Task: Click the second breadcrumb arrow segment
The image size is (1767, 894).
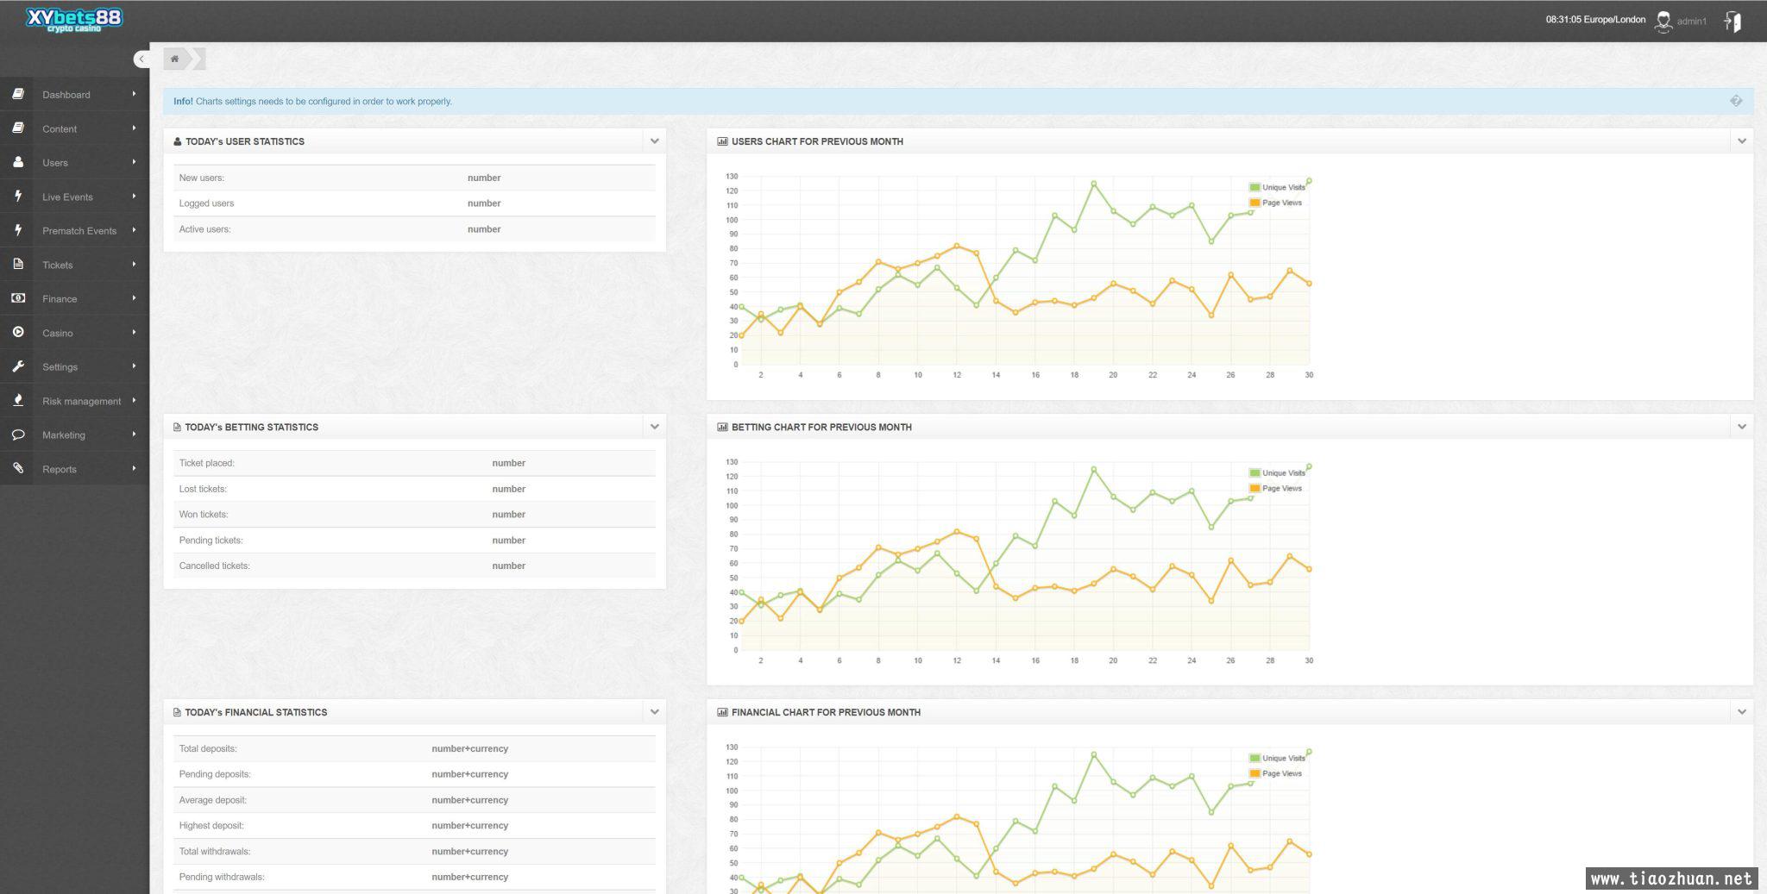Action: click(x=199, y=59)
